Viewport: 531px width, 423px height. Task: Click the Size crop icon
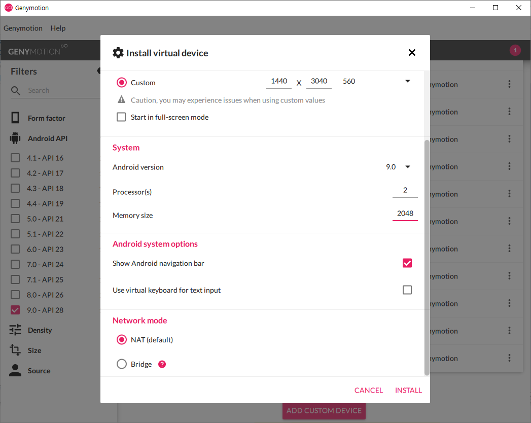[x=15, y=350]
